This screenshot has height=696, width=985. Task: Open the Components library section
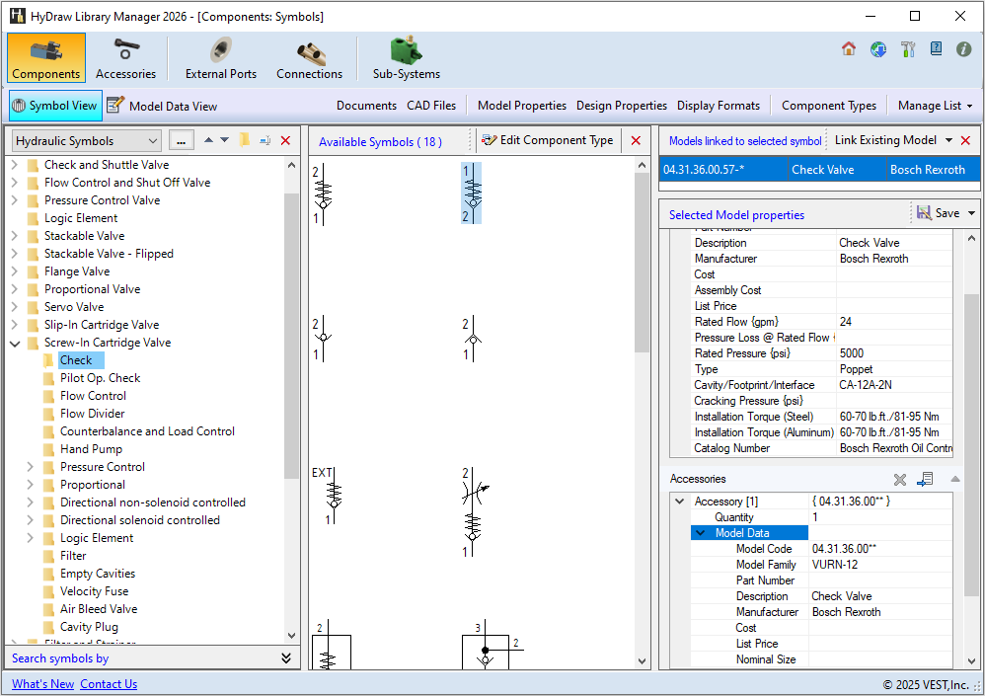(x=45, y=58)
